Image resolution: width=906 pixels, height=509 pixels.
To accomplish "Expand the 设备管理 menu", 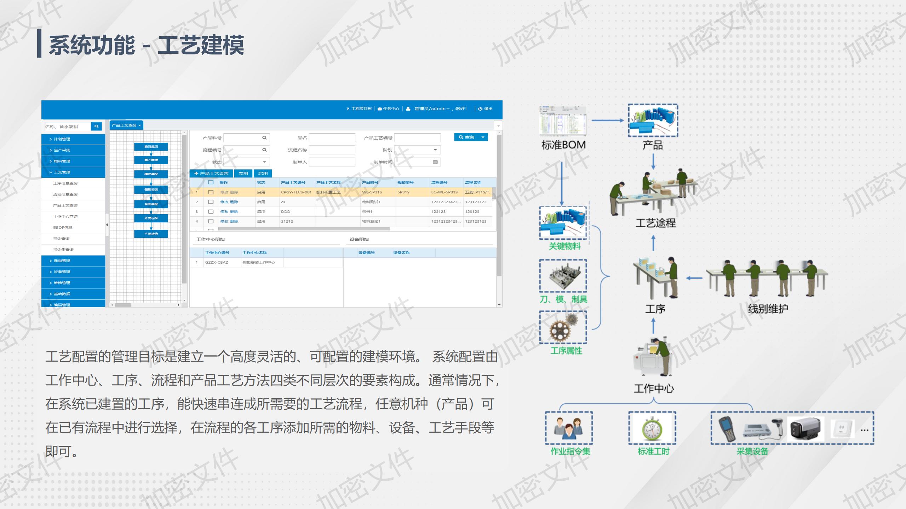I will click(x=73, y=272).
